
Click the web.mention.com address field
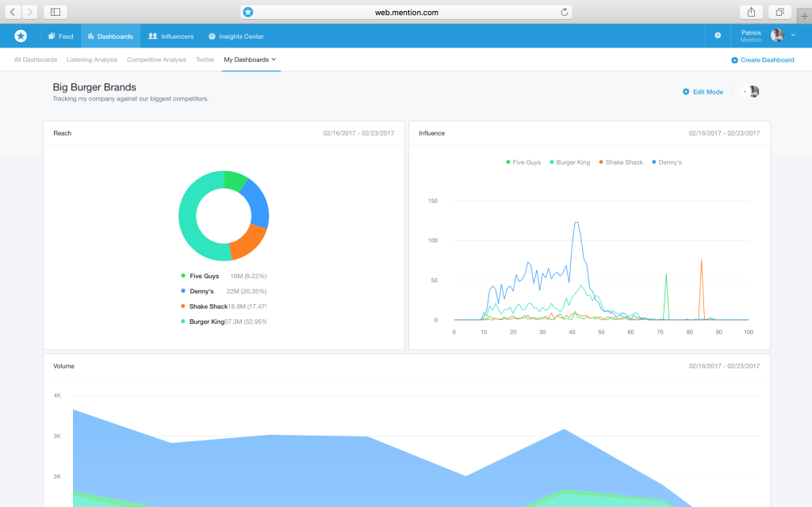(406, 12)
